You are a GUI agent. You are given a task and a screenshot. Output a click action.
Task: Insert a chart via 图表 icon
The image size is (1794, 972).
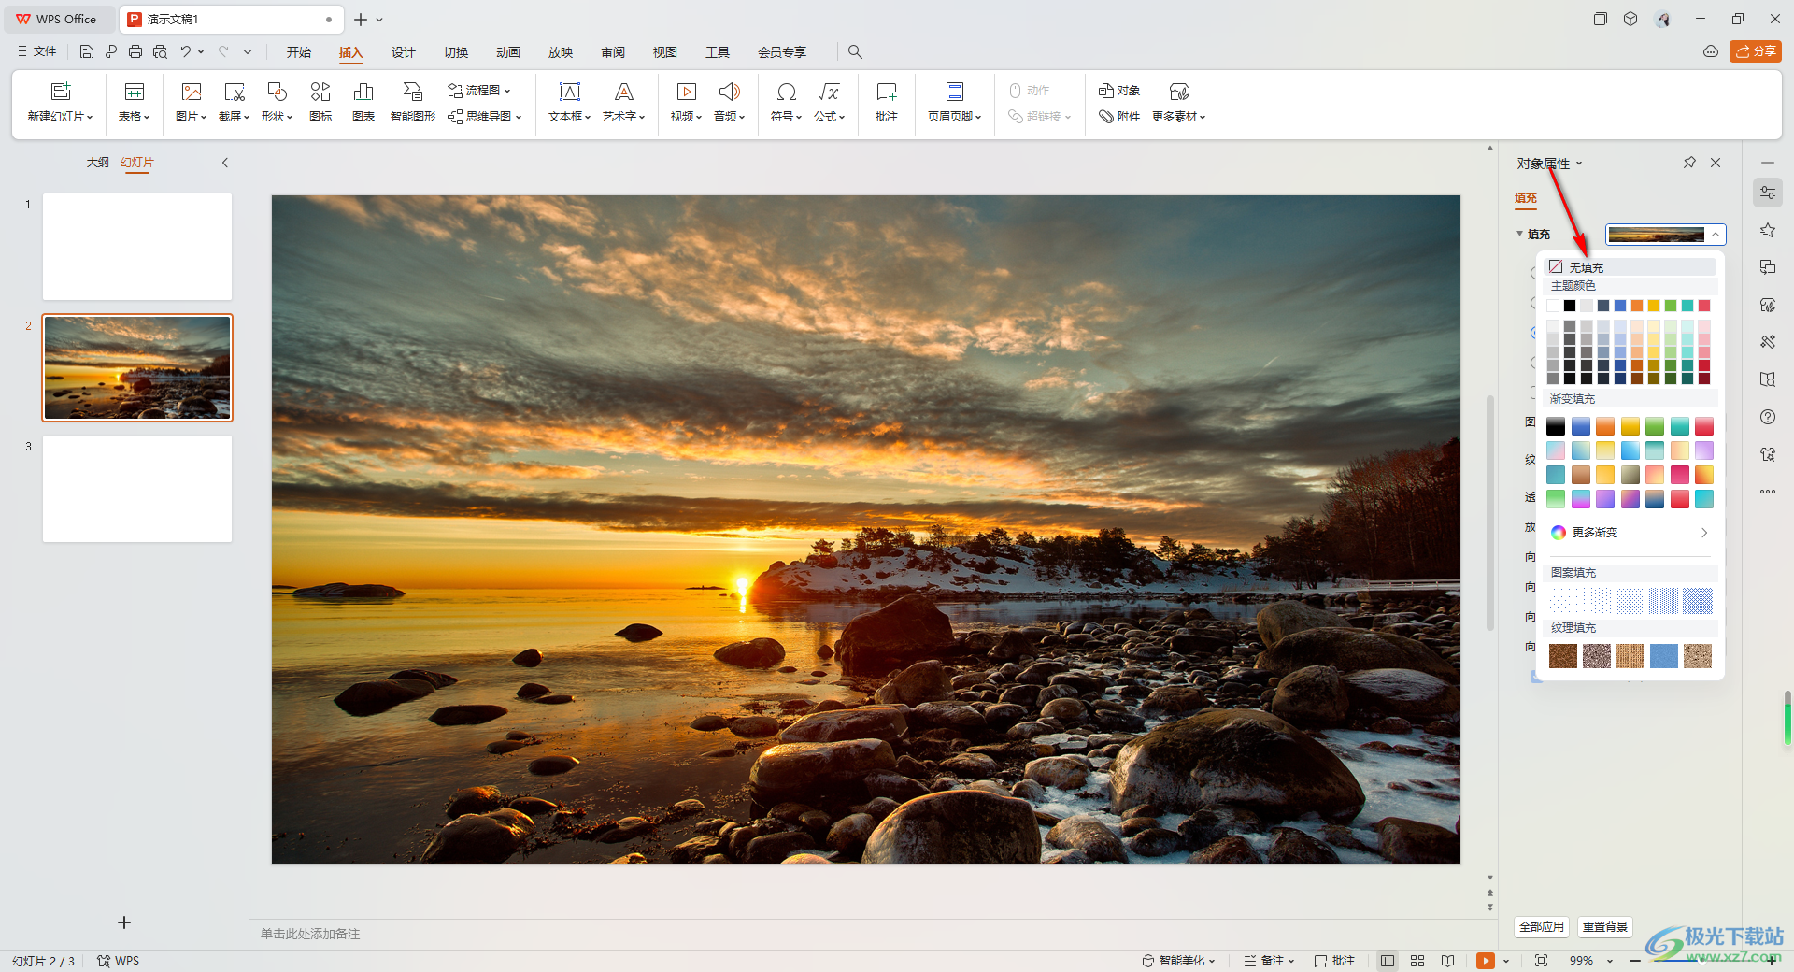[363, 92]
